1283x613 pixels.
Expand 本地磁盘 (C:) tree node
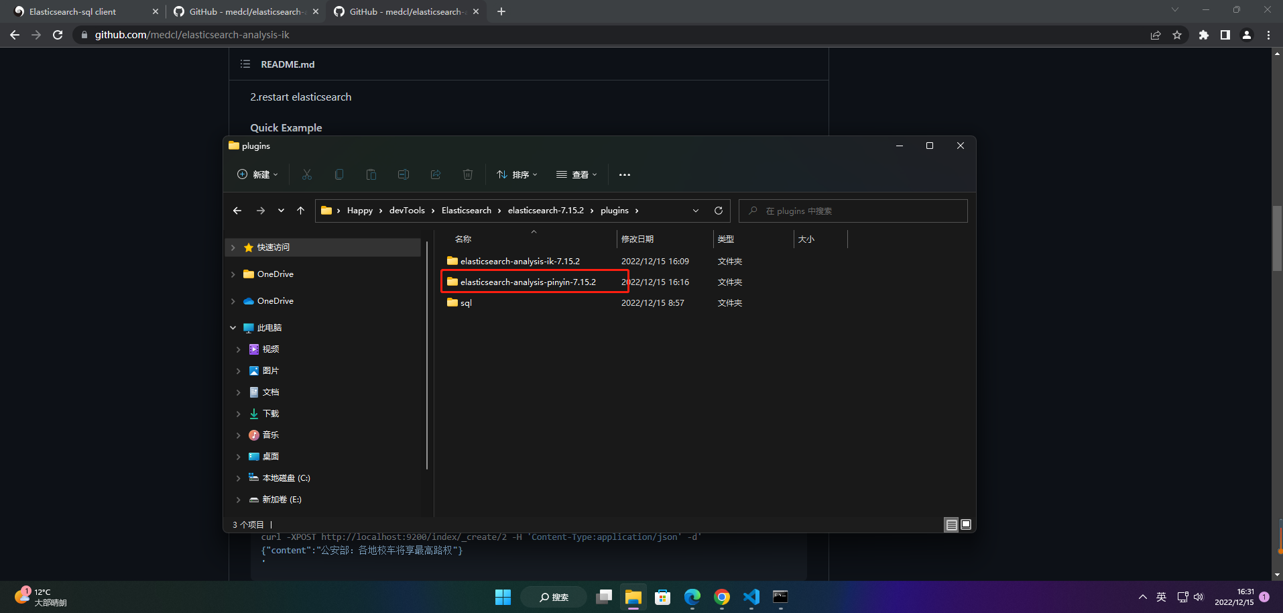coord(238,478)
